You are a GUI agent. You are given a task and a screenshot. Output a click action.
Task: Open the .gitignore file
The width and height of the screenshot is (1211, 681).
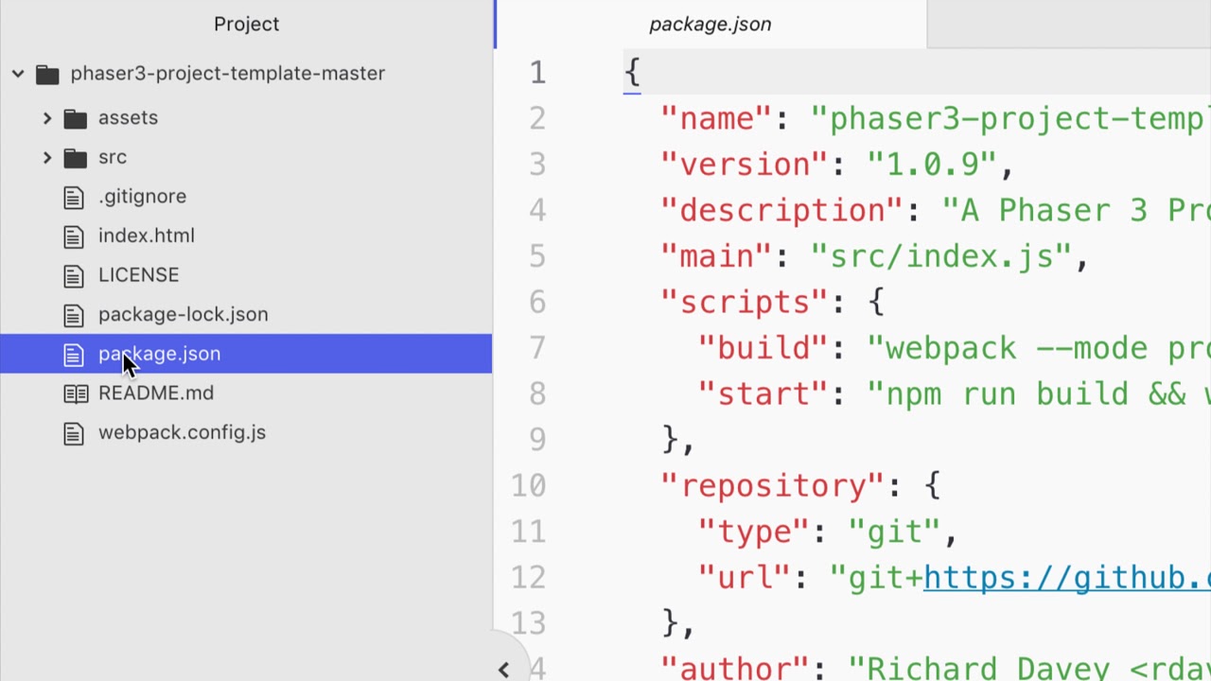point(142,196)
